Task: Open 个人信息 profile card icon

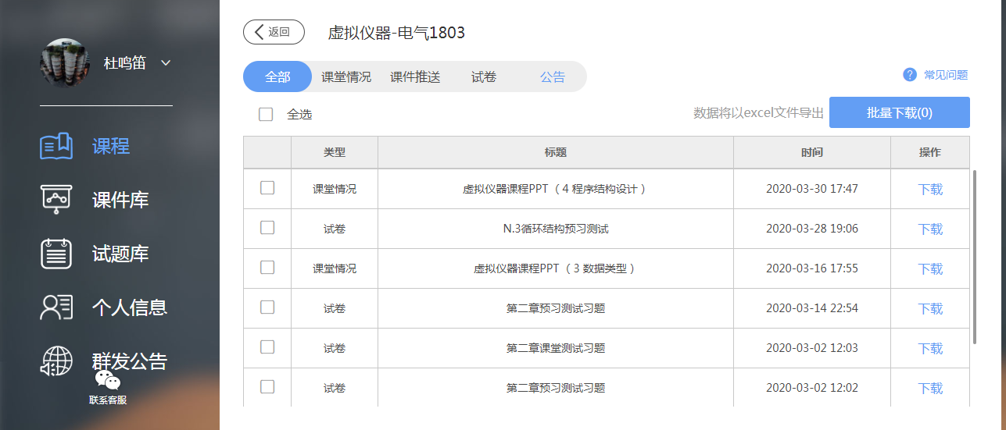Action: click(x=56, y=307)
